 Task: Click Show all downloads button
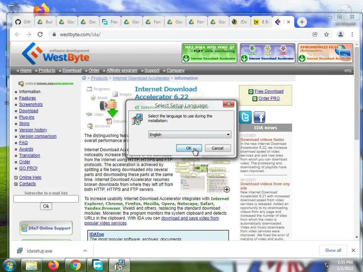333,250
